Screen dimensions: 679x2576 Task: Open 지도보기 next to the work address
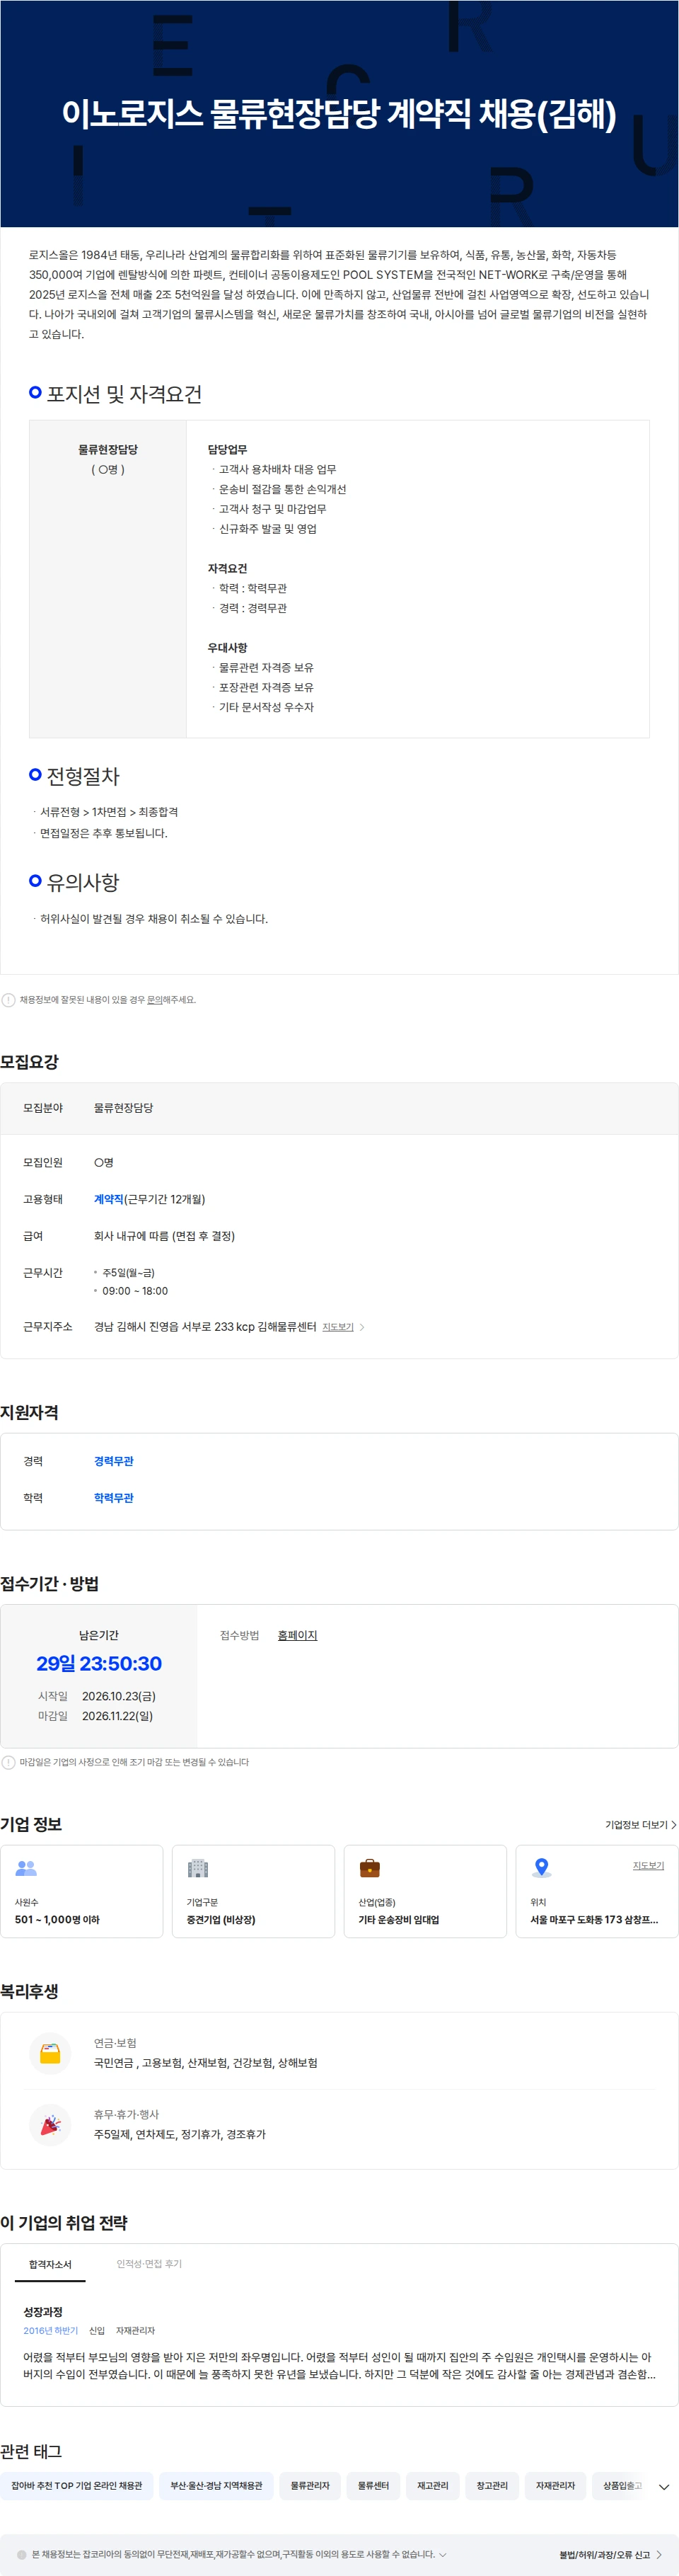(342, 1327)
